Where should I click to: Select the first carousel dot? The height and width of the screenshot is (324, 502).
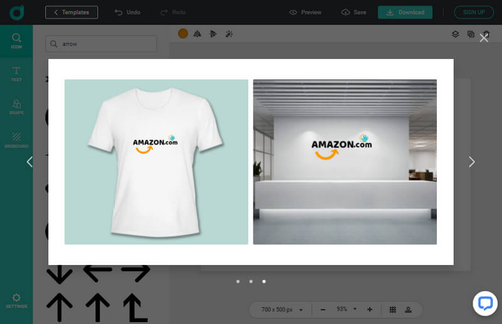(238, 281)
